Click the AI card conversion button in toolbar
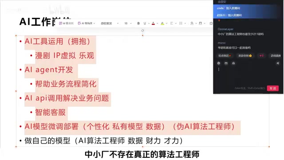This screenshot has width=284, height=160. (66, 24)
